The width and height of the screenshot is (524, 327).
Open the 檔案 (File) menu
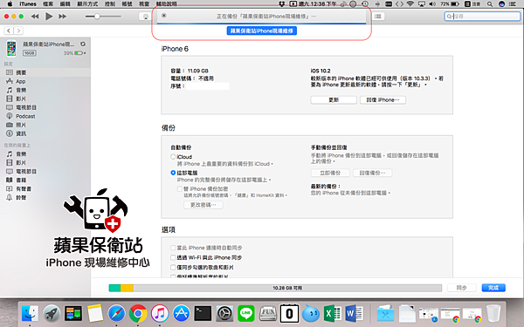click(x=48, y=3)
